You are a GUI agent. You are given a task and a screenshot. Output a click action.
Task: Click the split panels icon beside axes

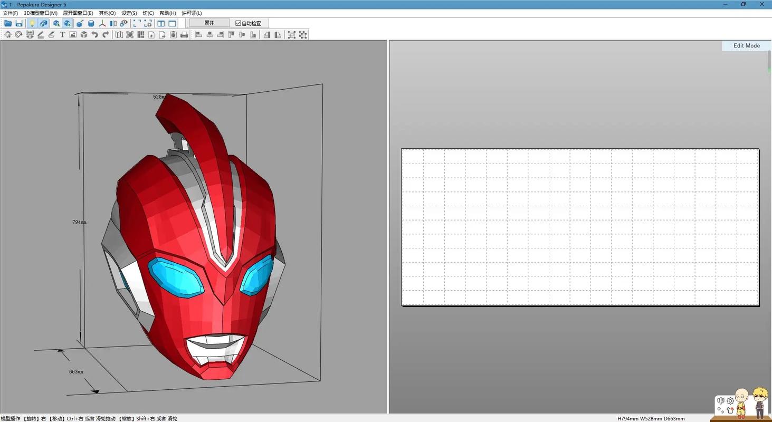click(x=113, y=23)
